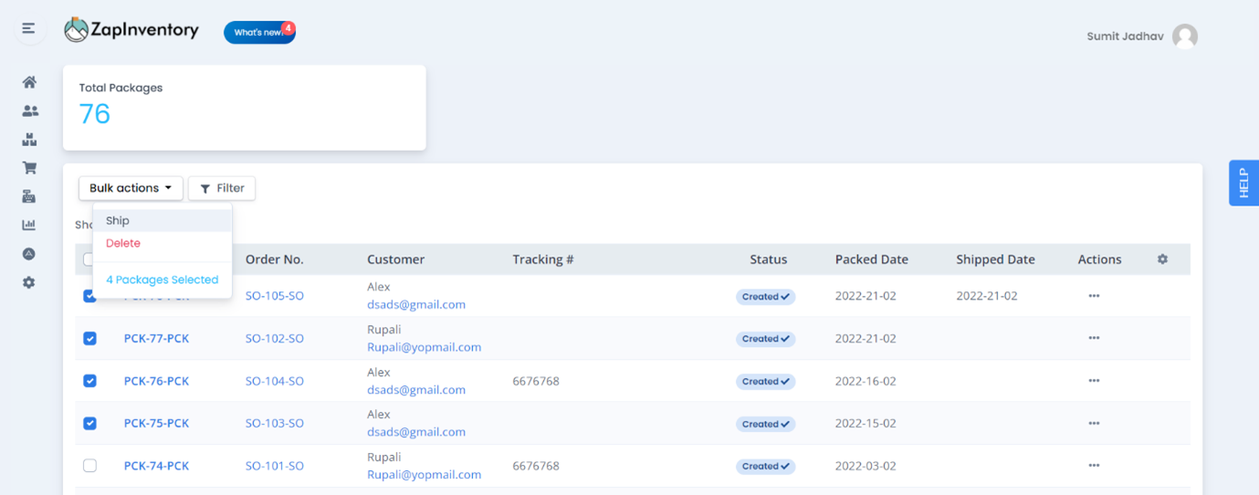The width and height of the screenshot is (1259, 495).
Task: Open order SO-104-SO link
Action: pyautogui.click(x=274, y=381)
